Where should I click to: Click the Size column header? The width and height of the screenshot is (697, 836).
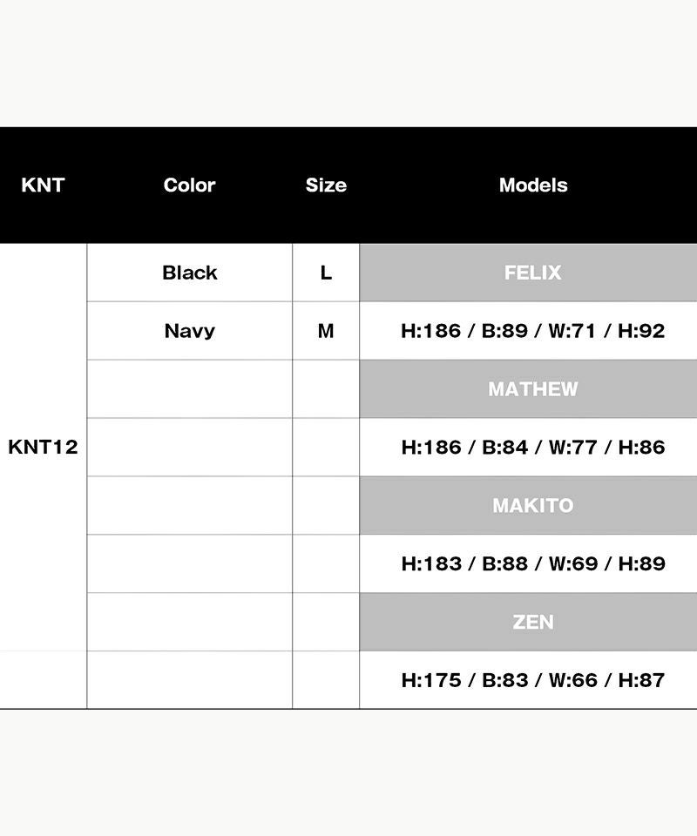(x=326, y=185)
